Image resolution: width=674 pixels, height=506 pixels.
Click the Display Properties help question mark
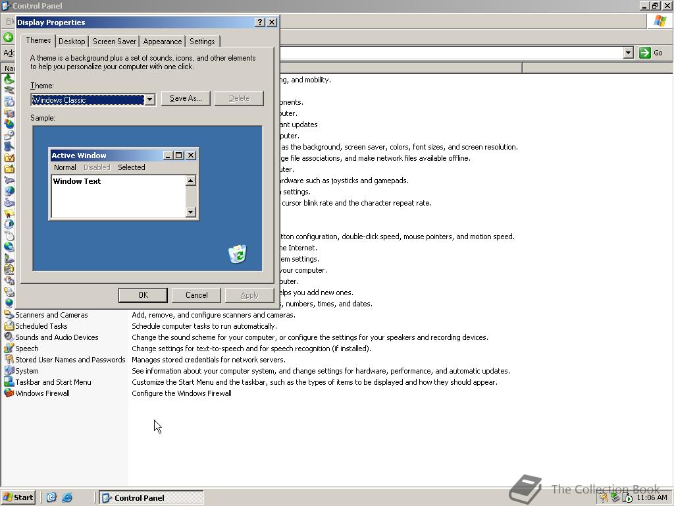[x=259, y=22]
